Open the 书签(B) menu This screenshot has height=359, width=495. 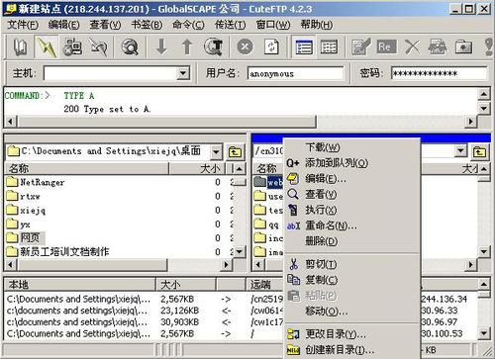point(147,25)
